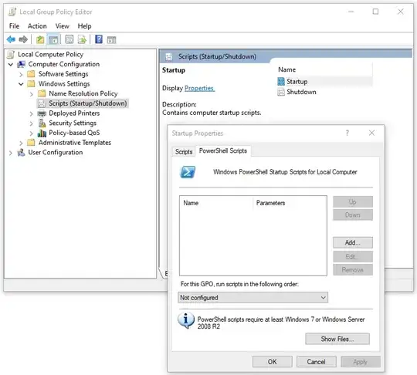Collapse Windows Settings node
The image size is (417, 375).
21,84
